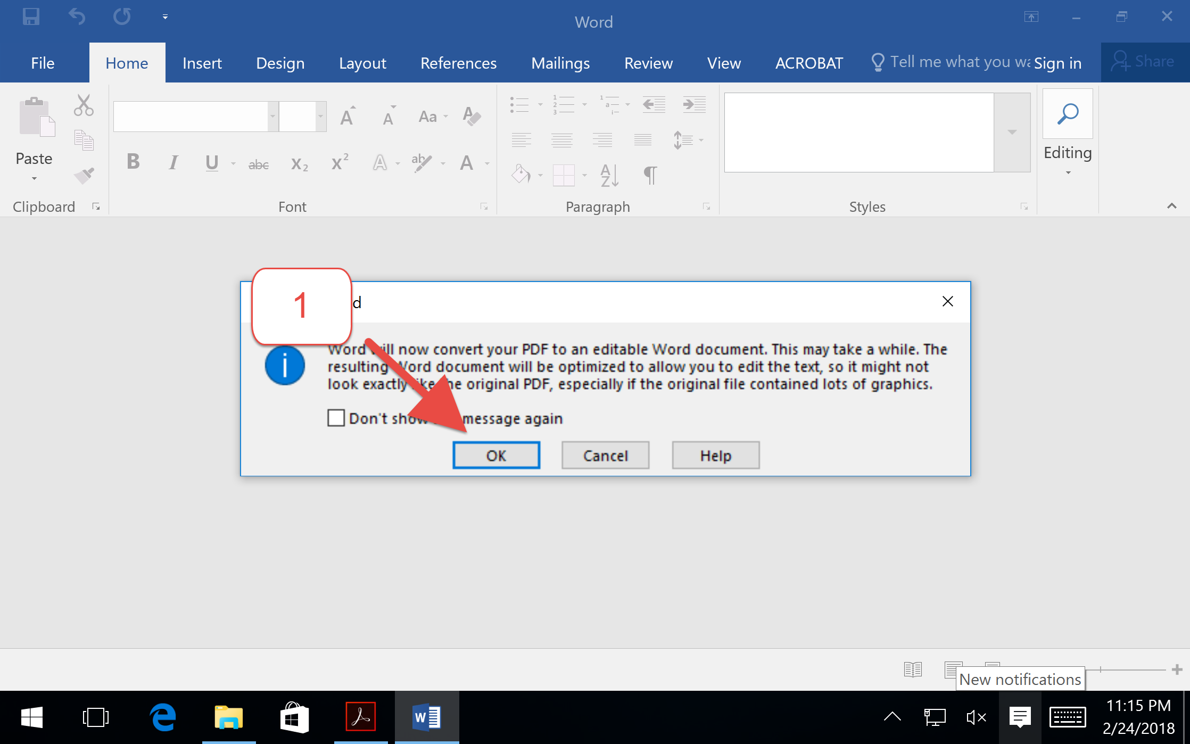
Task: Click the Increase Font Size icon
Action: pos(348,115)
